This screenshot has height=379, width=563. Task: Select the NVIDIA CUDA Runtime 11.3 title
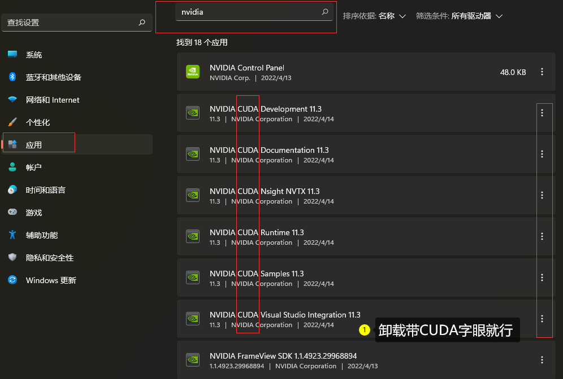tap(257, 232)
